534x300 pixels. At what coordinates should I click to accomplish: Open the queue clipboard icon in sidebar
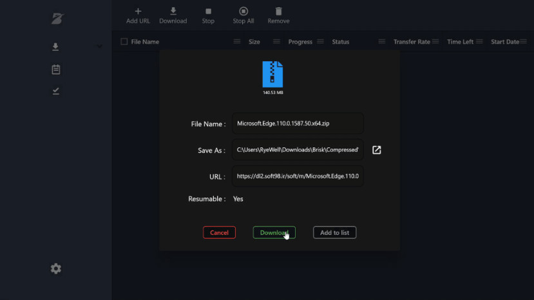pos(56,70)
